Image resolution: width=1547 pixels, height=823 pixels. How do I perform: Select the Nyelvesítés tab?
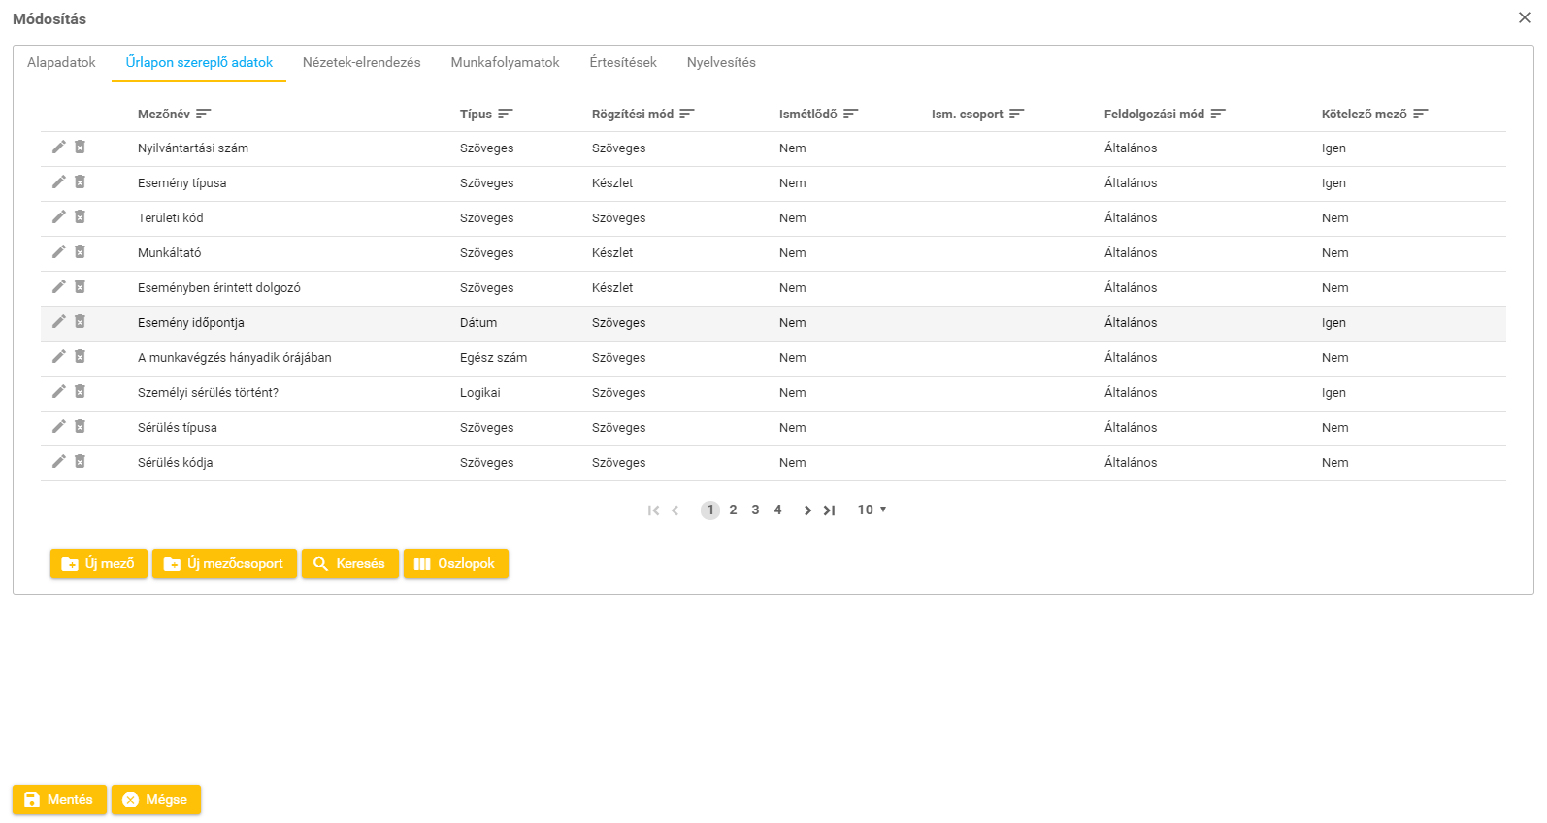(x=720, y=63)
